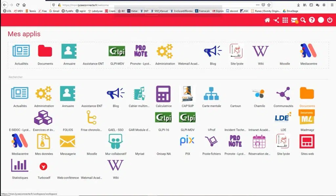The image size is (336, 196).
Task: Open the Communautés app icon
Action: [x=283, y=94]
